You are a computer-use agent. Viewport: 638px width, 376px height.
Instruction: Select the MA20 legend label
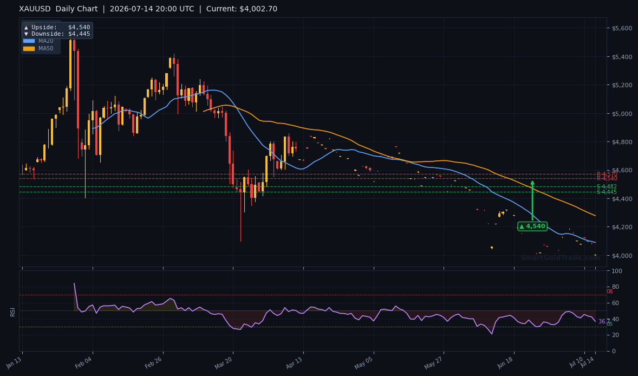[x=46, y=41]
